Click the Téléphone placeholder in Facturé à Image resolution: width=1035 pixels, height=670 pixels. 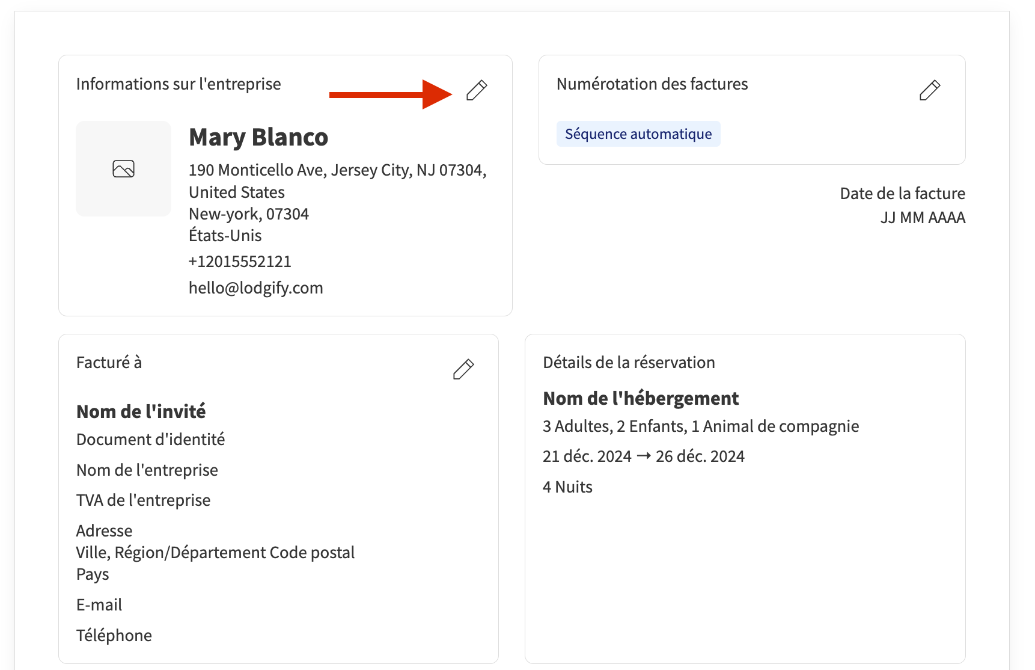[x=114, y=636]
